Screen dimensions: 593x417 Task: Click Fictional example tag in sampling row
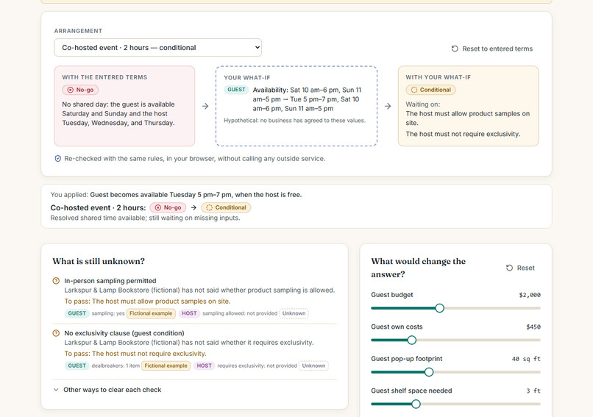coord(151,313)
